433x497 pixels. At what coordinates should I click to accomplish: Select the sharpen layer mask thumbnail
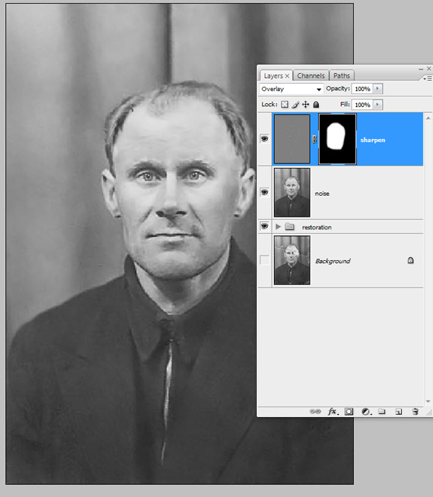pos(337,139)
